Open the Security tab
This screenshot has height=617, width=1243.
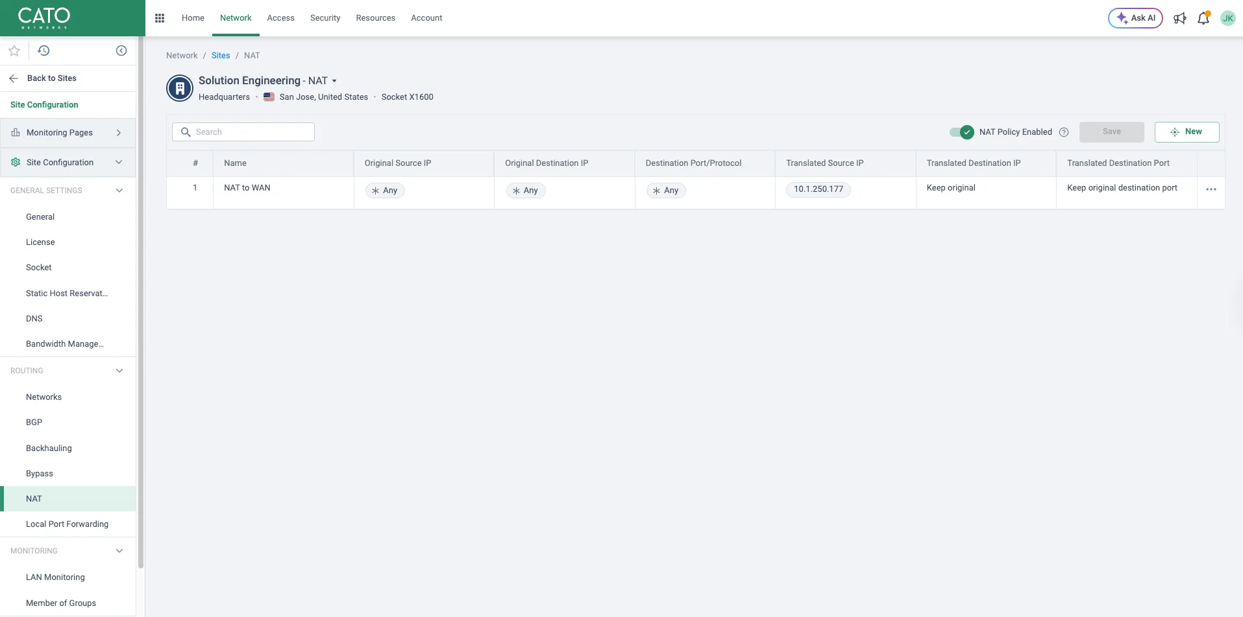325,18
